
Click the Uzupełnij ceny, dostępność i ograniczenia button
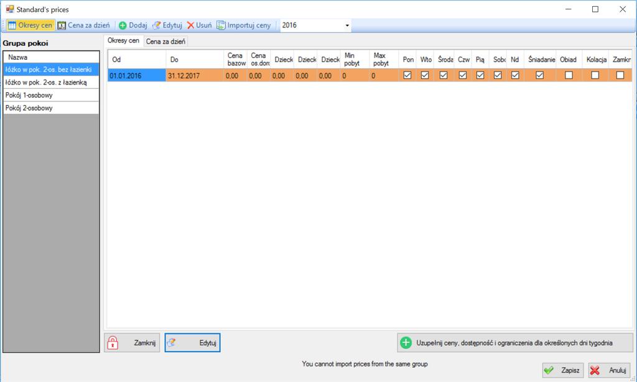[x=514, y=343]
